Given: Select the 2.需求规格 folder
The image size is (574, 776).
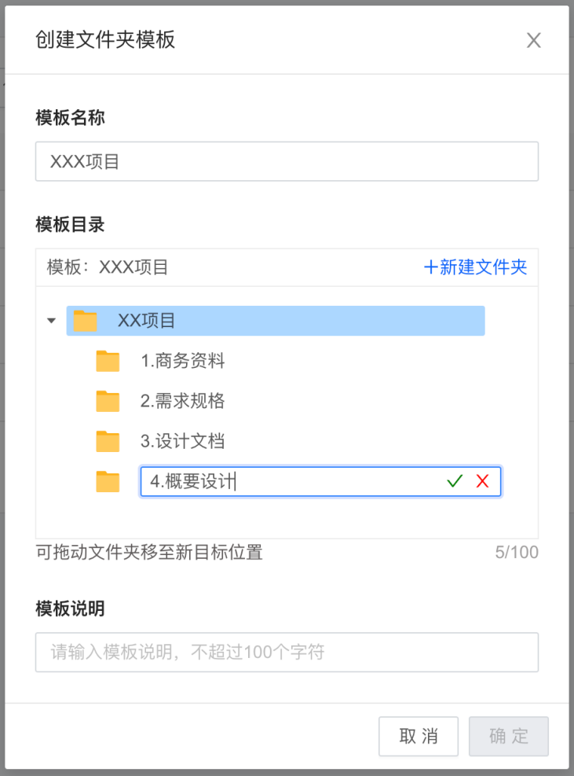Looking at the screenshot, I should coord(182,401).
